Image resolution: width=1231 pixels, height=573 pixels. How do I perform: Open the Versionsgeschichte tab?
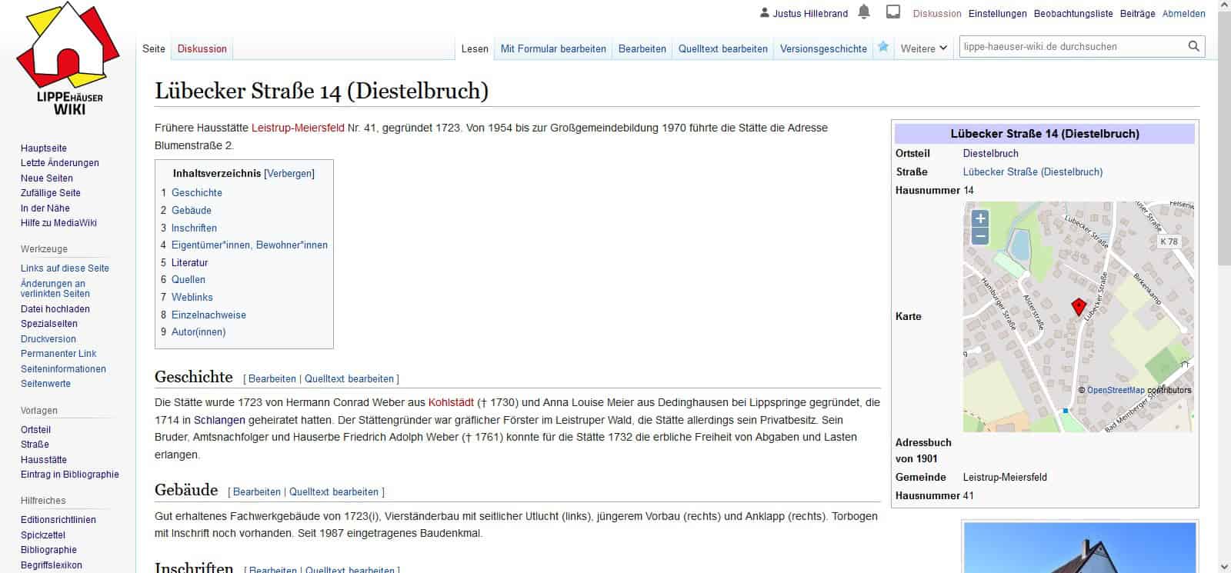click(x=822, y=48)
